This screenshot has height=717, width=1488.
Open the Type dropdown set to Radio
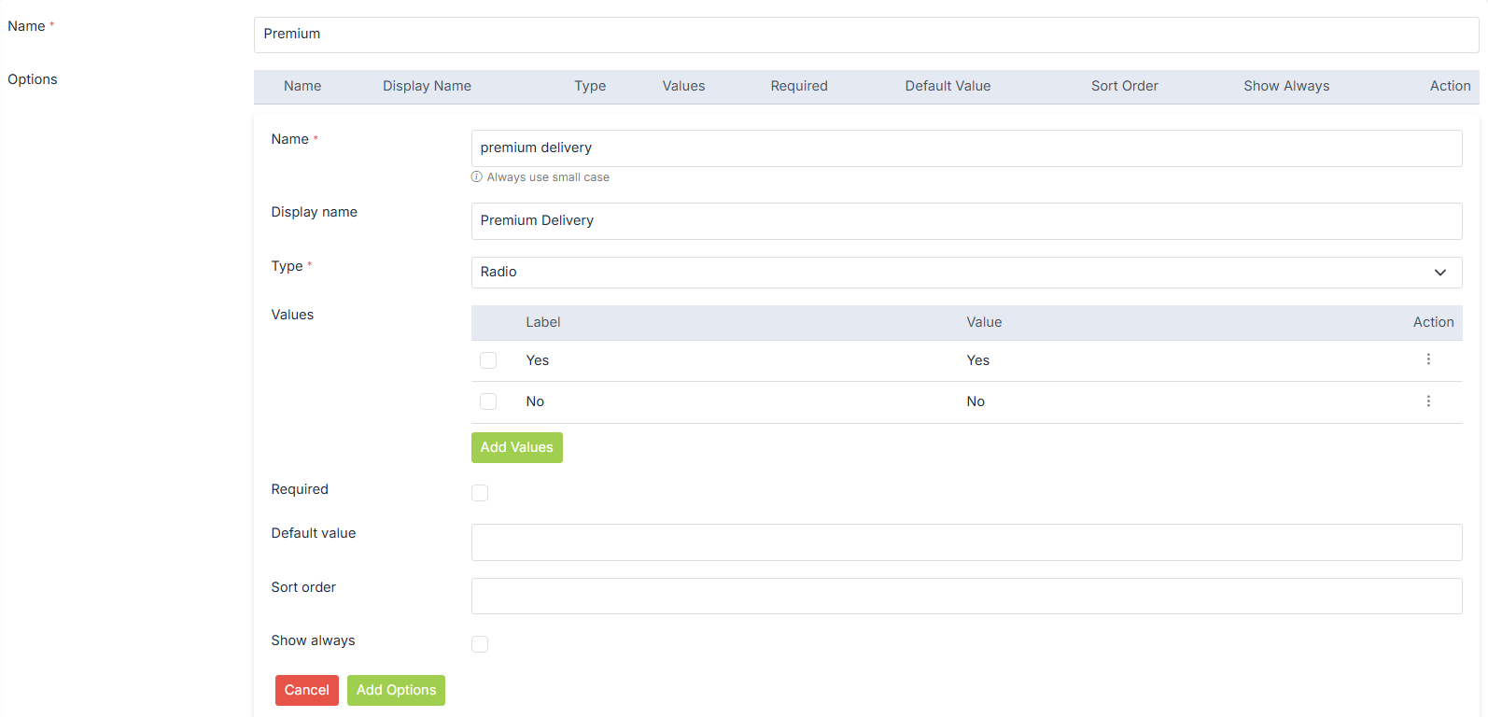point(965,273)
